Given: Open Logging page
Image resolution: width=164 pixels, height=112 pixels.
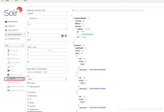Looking at the screenshot, I should point(11,26).
